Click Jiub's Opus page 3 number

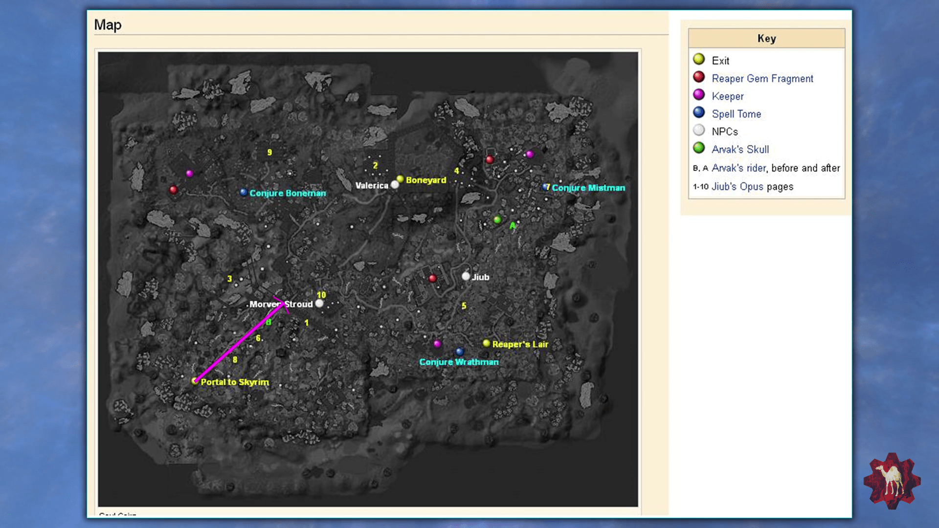point(229,279)
